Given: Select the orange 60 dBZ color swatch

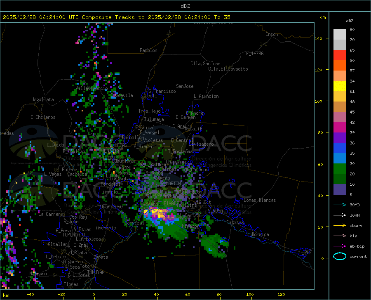Looking at the screenshot, I should click(x=340, y=66).
